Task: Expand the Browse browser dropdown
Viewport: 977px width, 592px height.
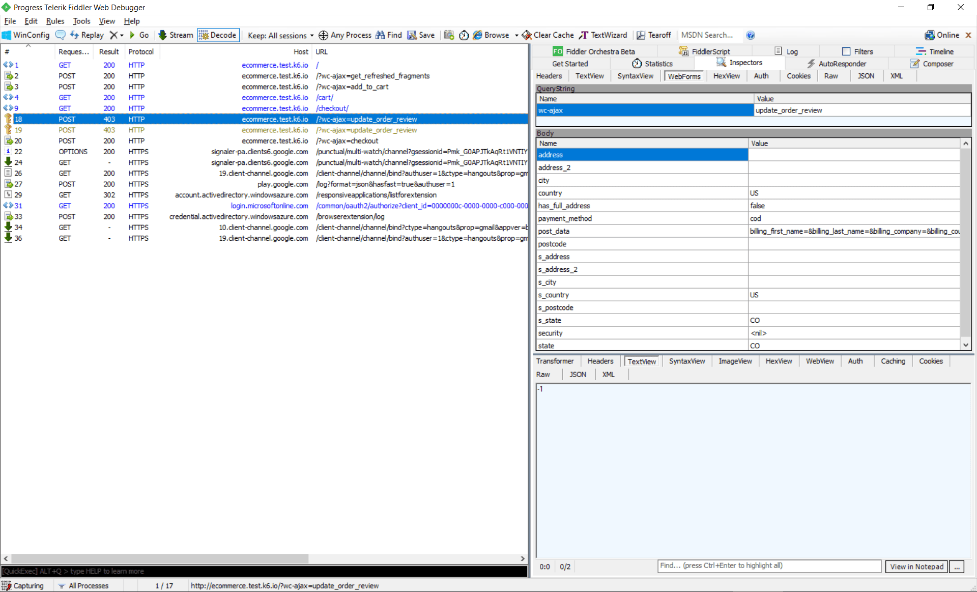Action: (516, 35)
